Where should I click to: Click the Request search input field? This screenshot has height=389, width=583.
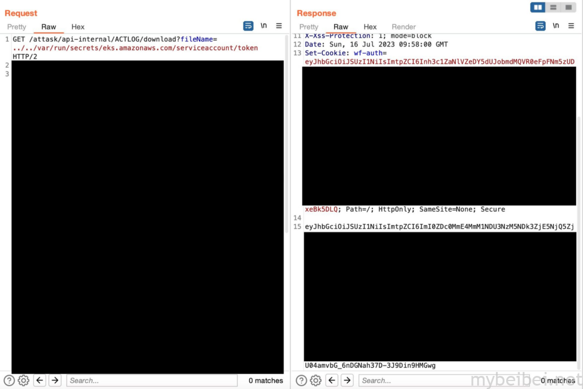tap(151, 380)
